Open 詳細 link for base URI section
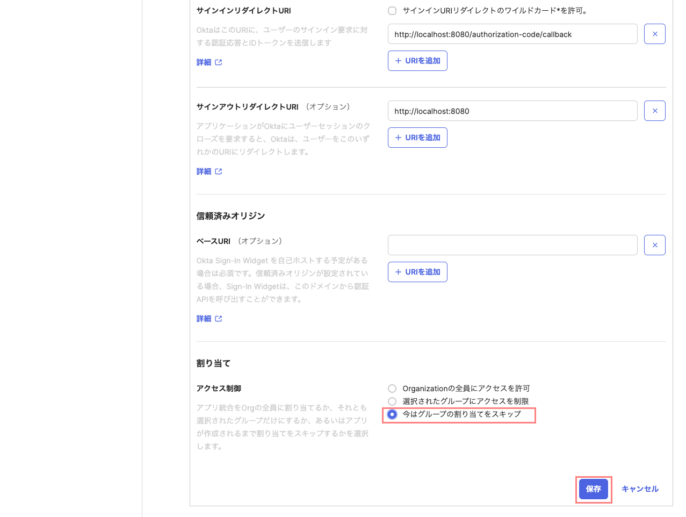 click(x=204, y=319)
